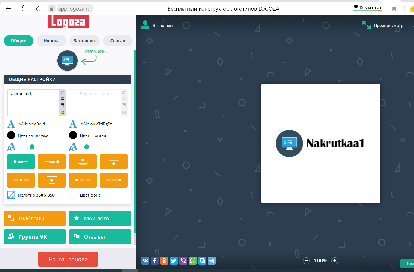
Task: Align title text to the right
Action: (x=62, y=105)
